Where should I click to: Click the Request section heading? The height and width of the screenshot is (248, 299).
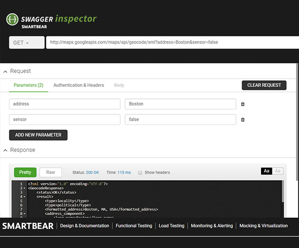[x=20, y=71]
